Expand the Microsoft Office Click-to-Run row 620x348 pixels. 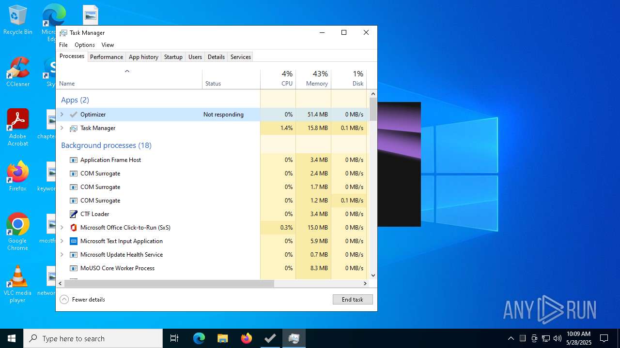pyautogui.click(x=62, y=228)
